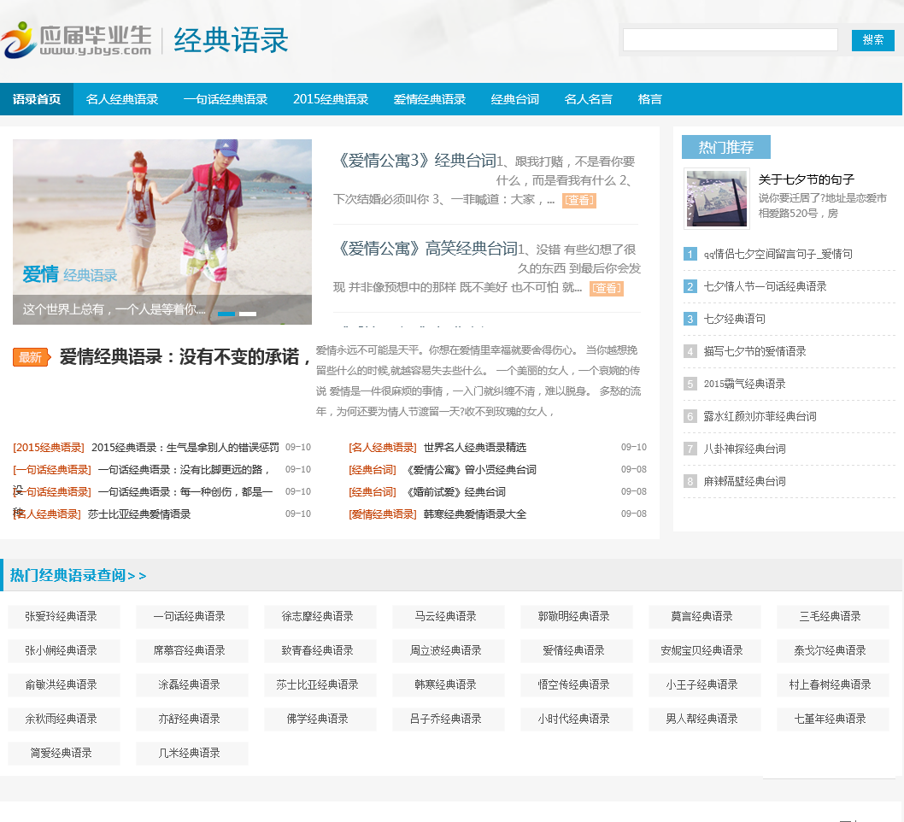The width and height of the screenshot is (904, 822).
Task: Open the 张爱玲经典语录 tag
Action: click(62, 616)
